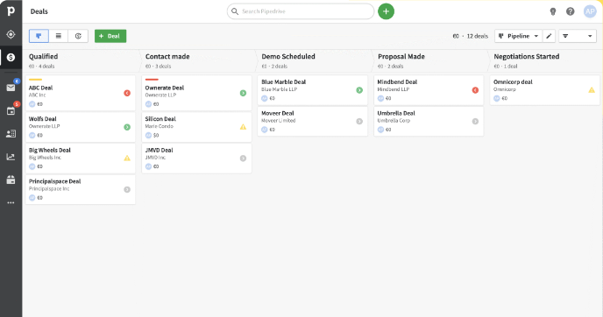Click the Contact made stage header

click(x=167, y=57)
